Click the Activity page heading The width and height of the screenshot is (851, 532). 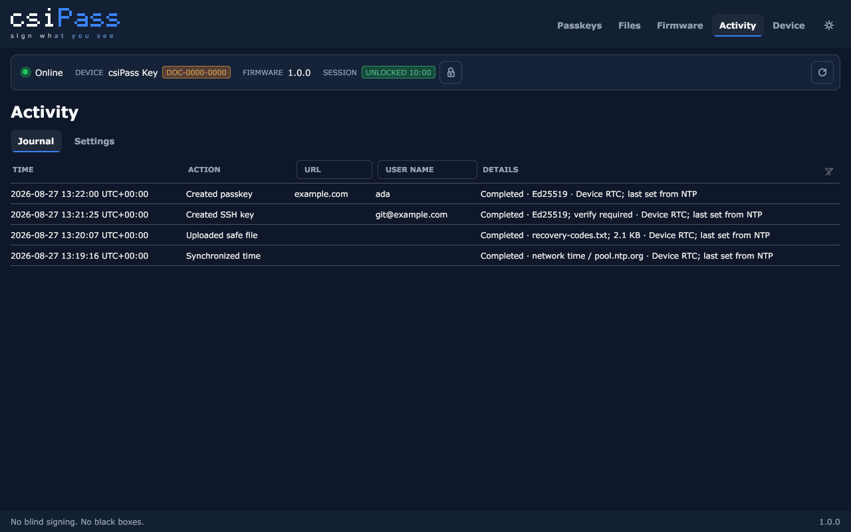[x=45, y=112]
